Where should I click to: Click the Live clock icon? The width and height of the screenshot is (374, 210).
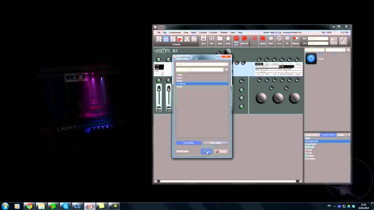click(279, 40)
